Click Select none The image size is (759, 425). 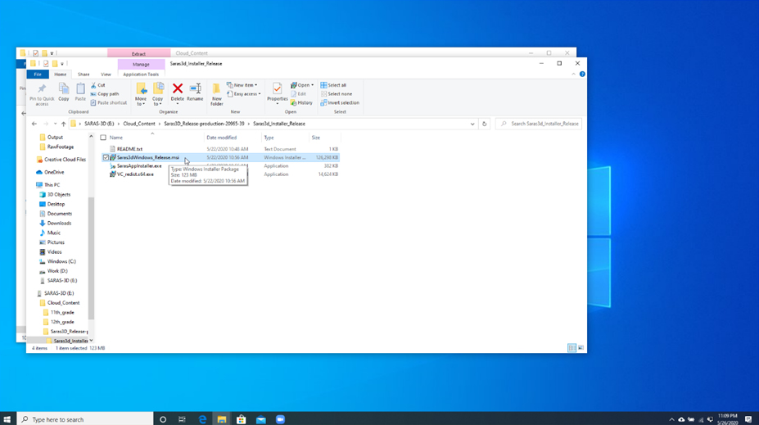coord(336,94)
